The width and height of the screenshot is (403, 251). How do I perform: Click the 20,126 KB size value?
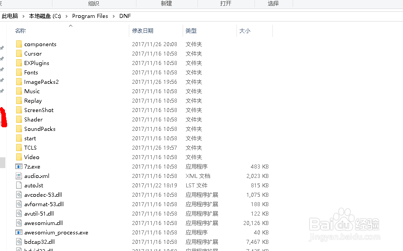point(256,223)
